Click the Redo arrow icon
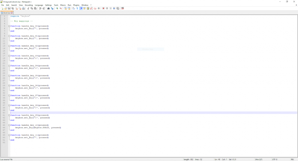Viewport: 298px width, 161px height. point(44,8)
